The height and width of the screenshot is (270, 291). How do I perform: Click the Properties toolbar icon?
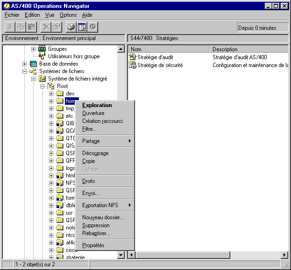point(57,27)
